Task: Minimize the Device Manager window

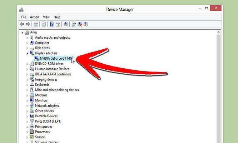Action: point(200,9)
